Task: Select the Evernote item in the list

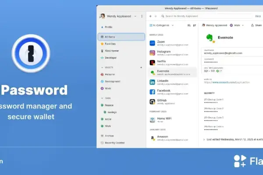Action: [x=172, y=72]
